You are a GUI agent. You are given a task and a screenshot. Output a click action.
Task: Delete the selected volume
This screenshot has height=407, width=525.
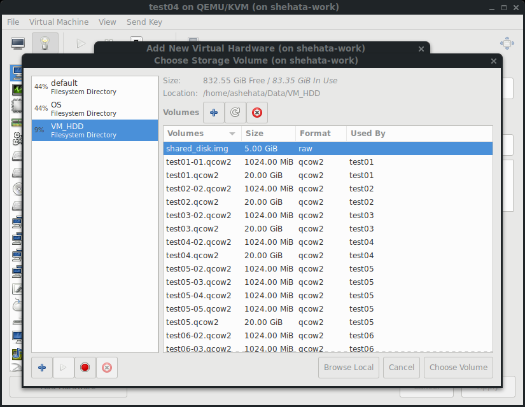tap(256, 113)
